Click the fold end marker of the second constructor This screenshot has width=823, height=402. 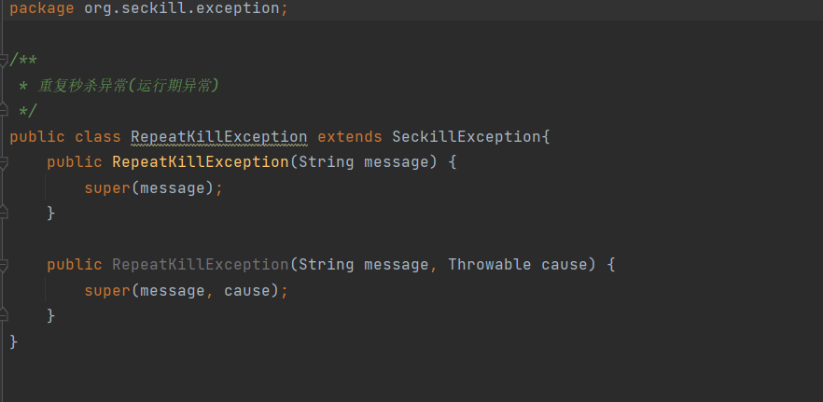[x=4, y=316]
